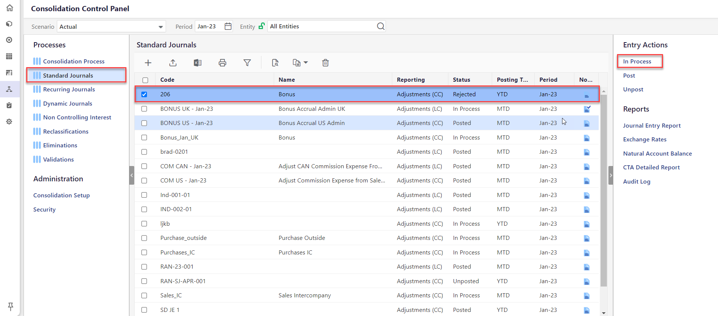Check the BONUS UK - Jan-23 checkbox

[144, 109]
